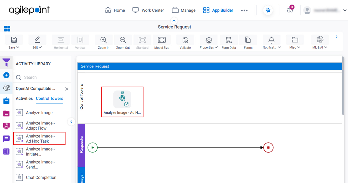The height and width of the screenshot is (183, 348).
Task: Collapse the header with up chevron
Action: pyautogui.click(x=174, y=21)
